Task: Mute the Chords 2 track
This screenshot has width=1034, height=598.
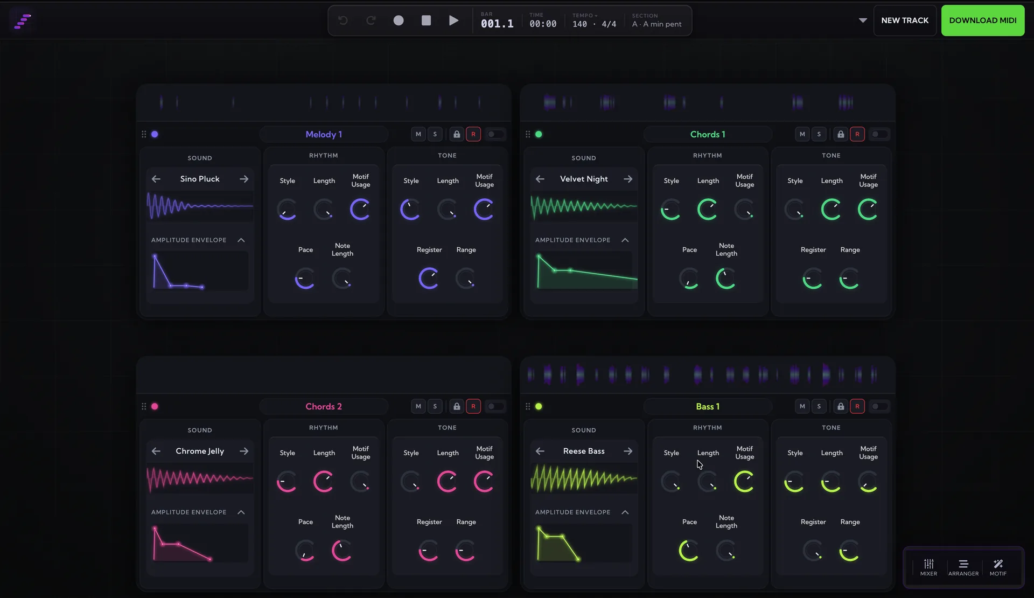Action: 418,406
